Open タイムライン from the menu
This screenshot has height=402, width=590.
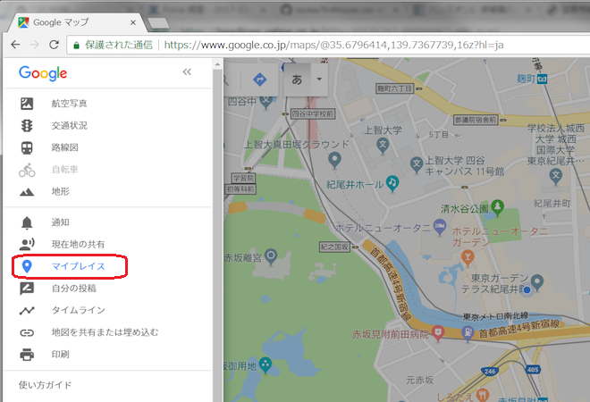(x=79, y=310)
